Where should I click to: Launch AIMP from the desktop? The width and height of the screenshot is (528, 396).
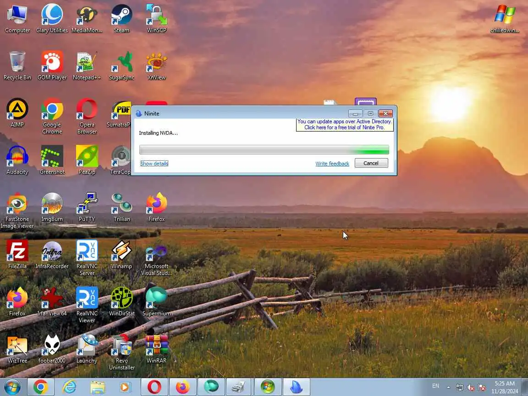coord(17,113)
